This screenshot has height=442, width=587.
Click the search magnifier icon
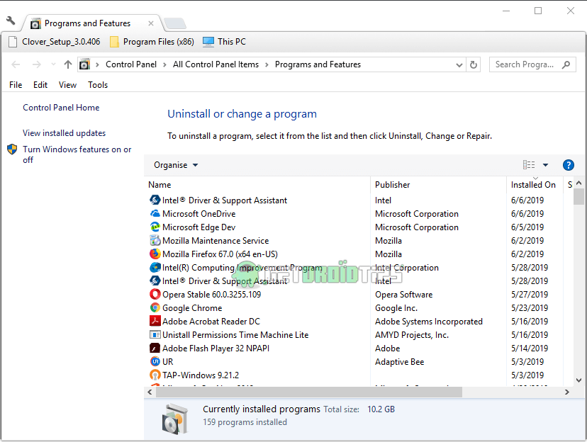[x=566, y=64]
